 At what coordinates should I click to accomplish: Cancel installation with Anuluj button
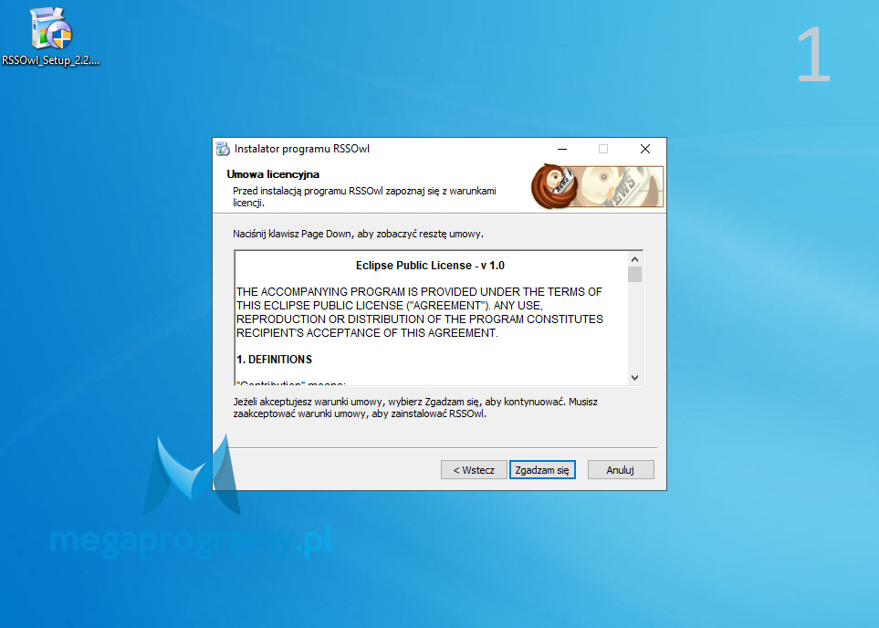pyautogui.click(x=621, y=470)
